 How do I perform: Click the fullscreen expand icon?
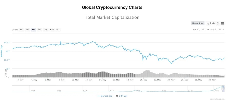(x=218, y=23)
